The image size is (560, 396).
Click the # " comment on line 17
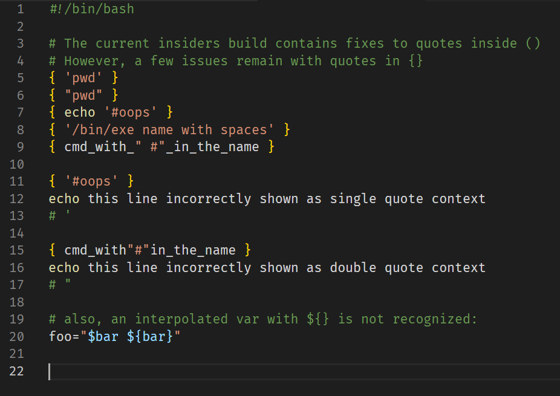[x=57, y=284]
